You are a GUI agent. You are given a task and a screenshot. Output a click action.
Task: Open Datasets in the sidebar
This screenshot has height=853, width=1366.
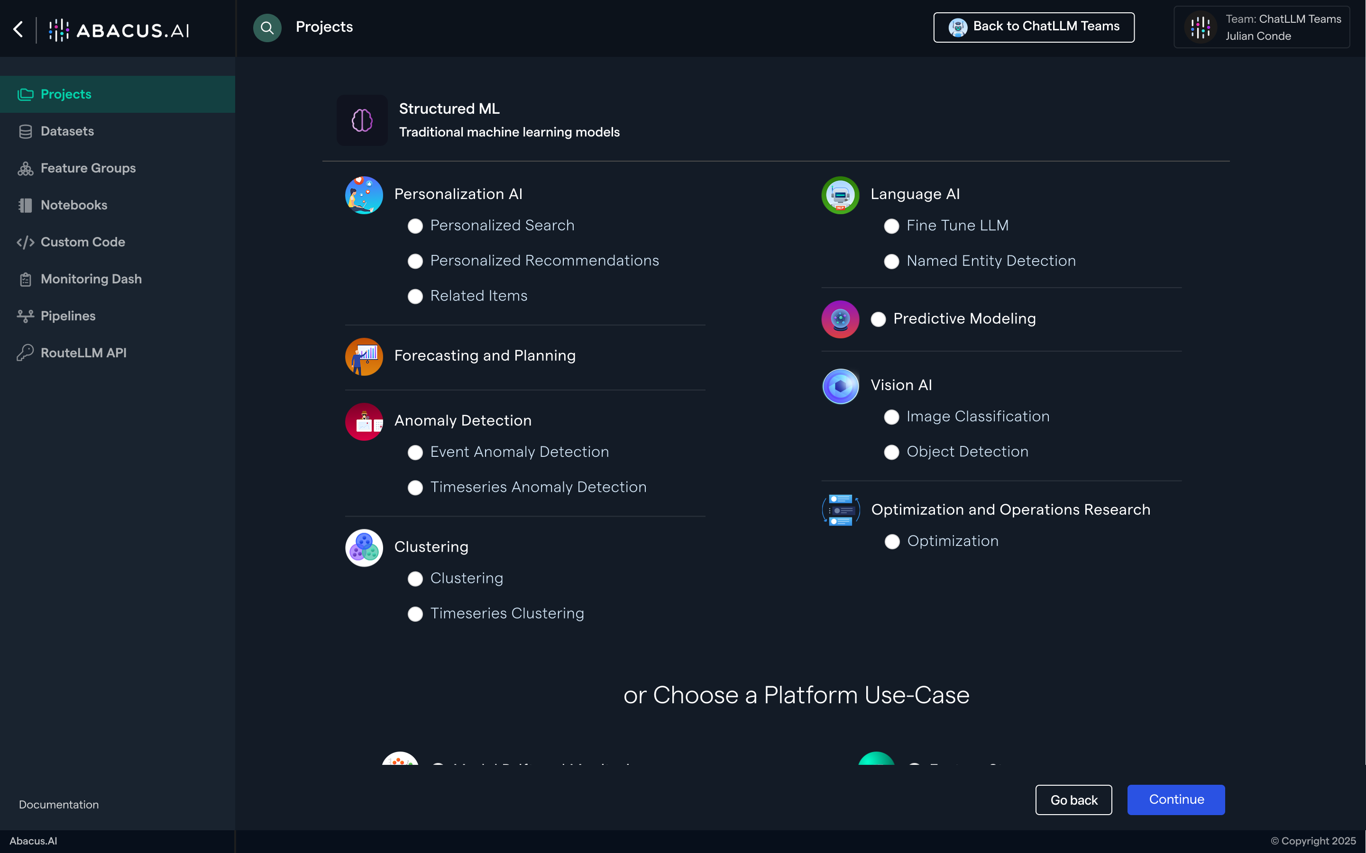[x=67, y=131]
